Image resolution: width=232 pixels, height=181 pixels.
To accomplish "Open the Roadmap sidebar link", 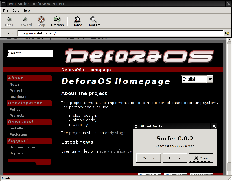I will point(18,97).
